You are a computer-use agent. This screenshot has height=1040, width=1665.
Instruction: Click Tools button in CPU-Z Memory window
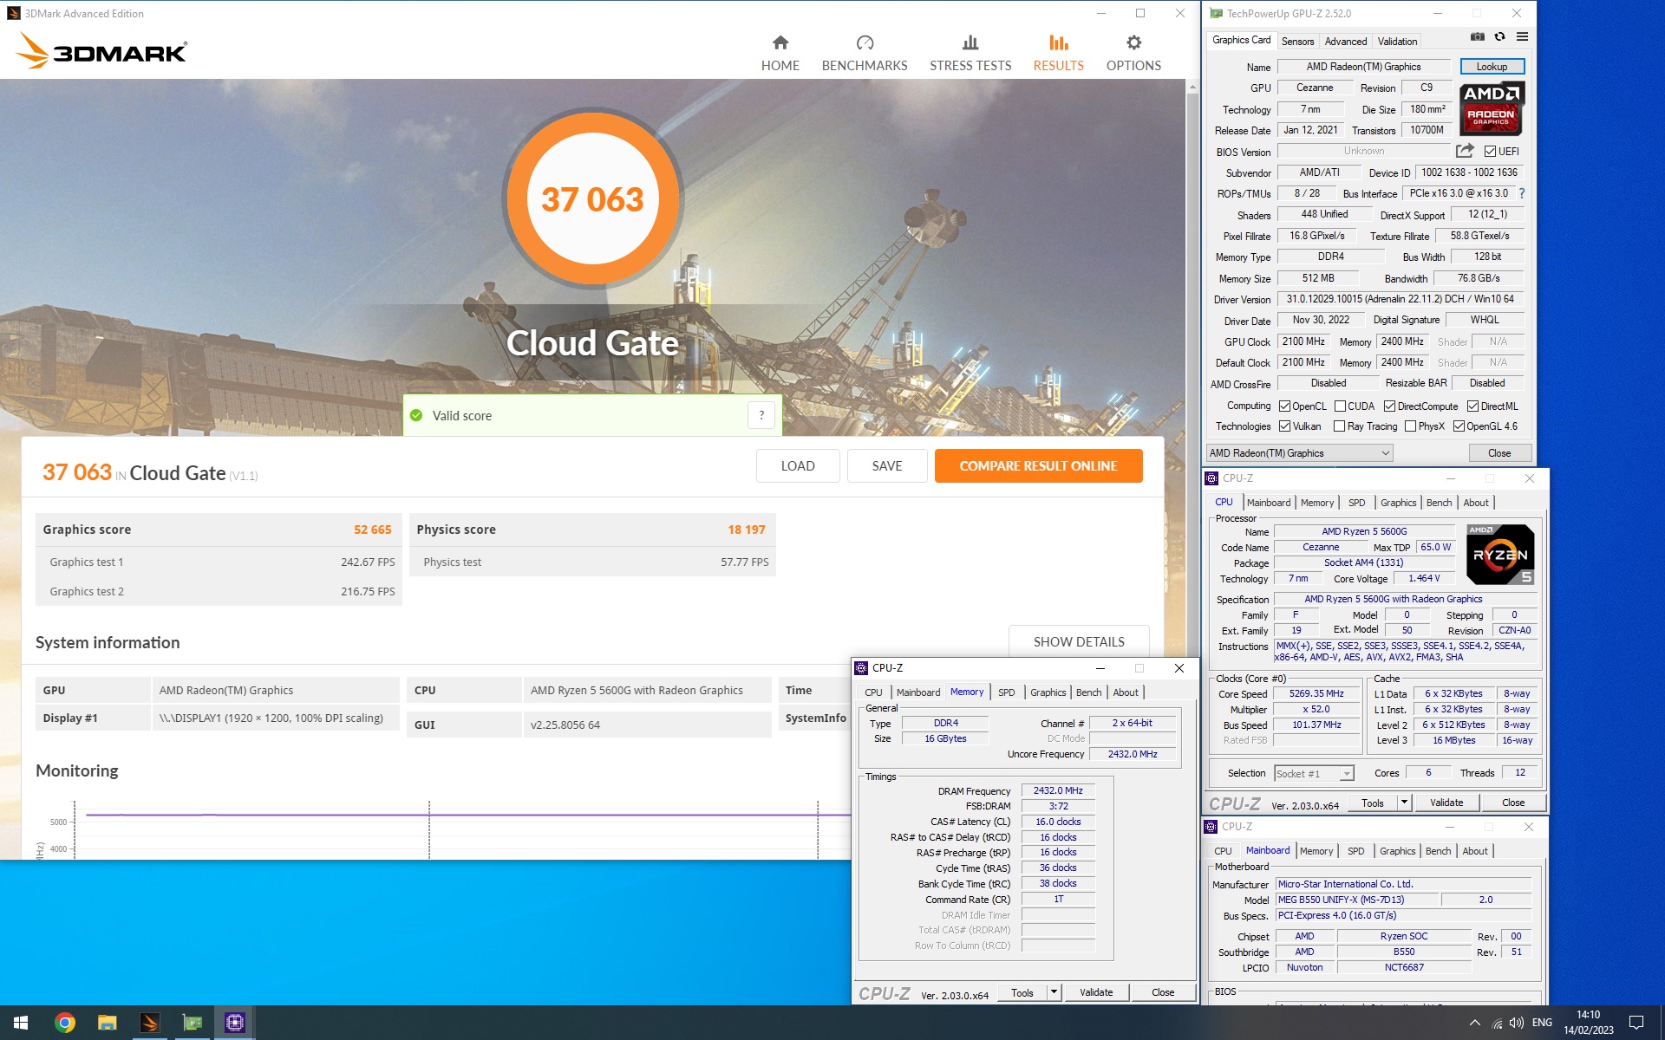point(1022,992)
